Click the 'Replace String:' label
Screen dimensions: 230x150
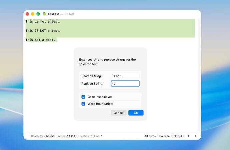[92, 84]
